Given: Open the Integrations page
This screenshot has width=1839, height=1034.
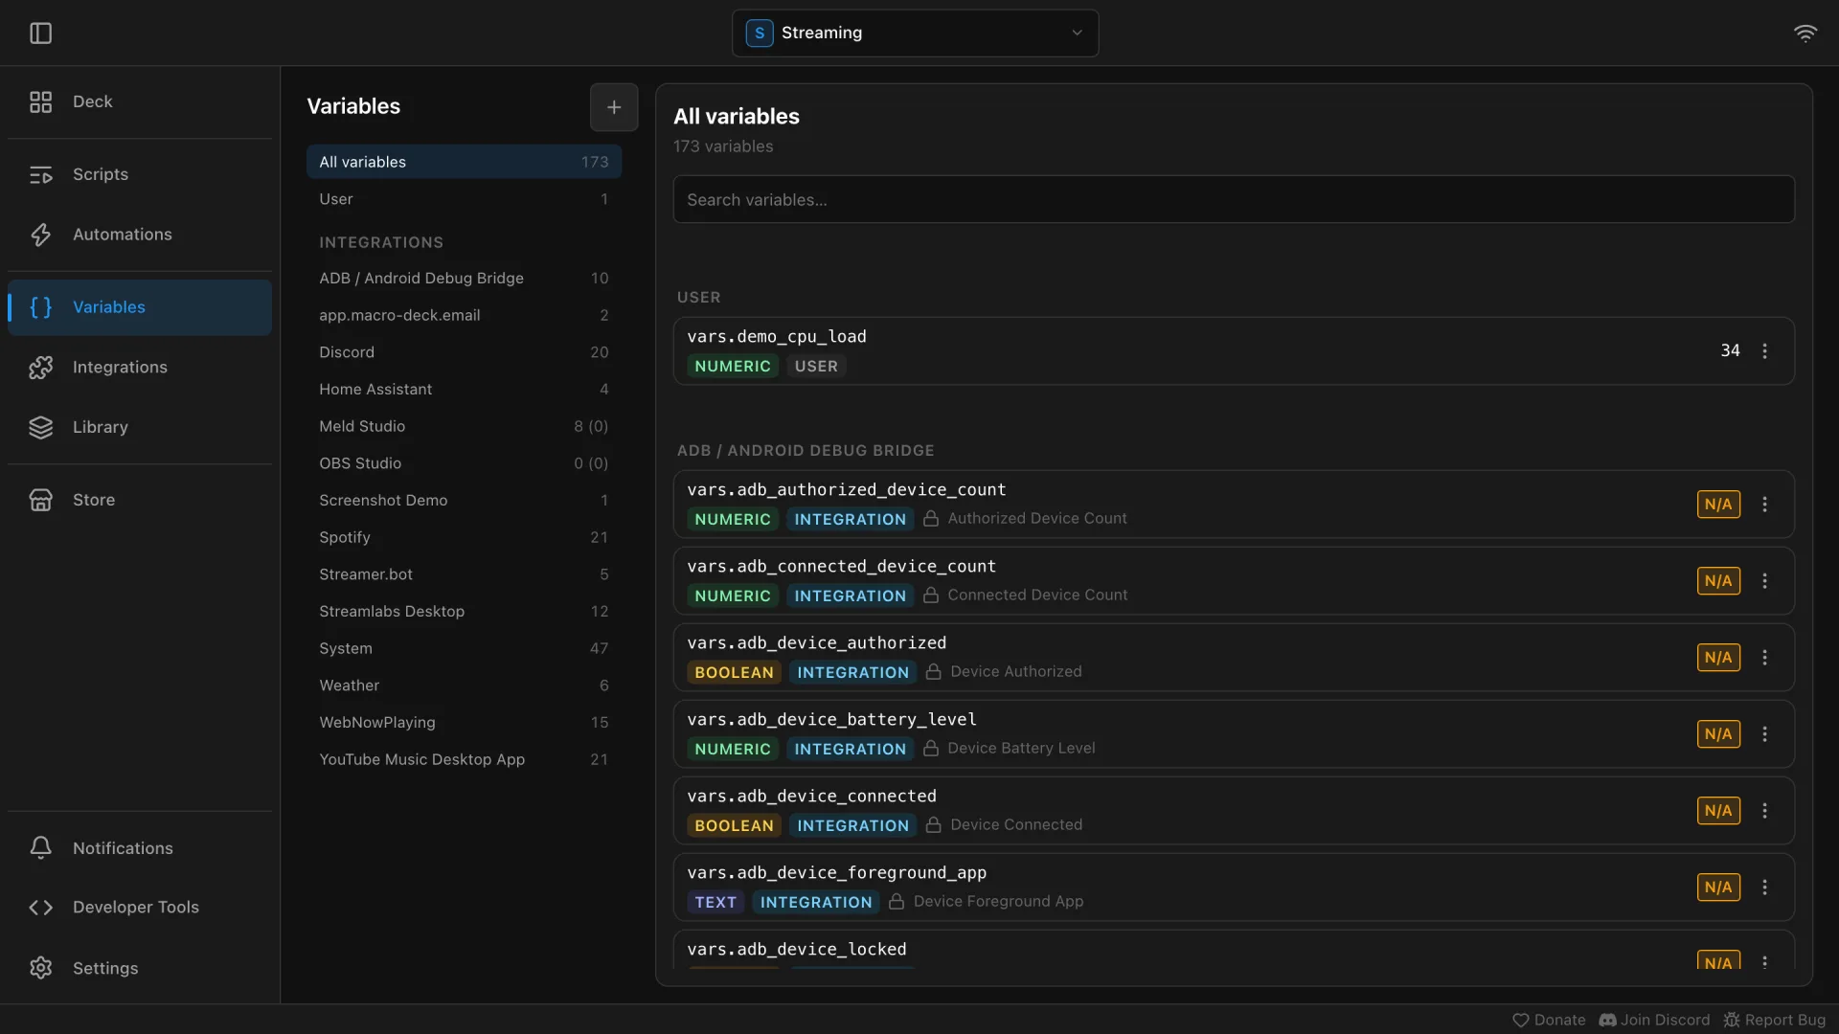Looking at the screenshot, I should 140,368.
